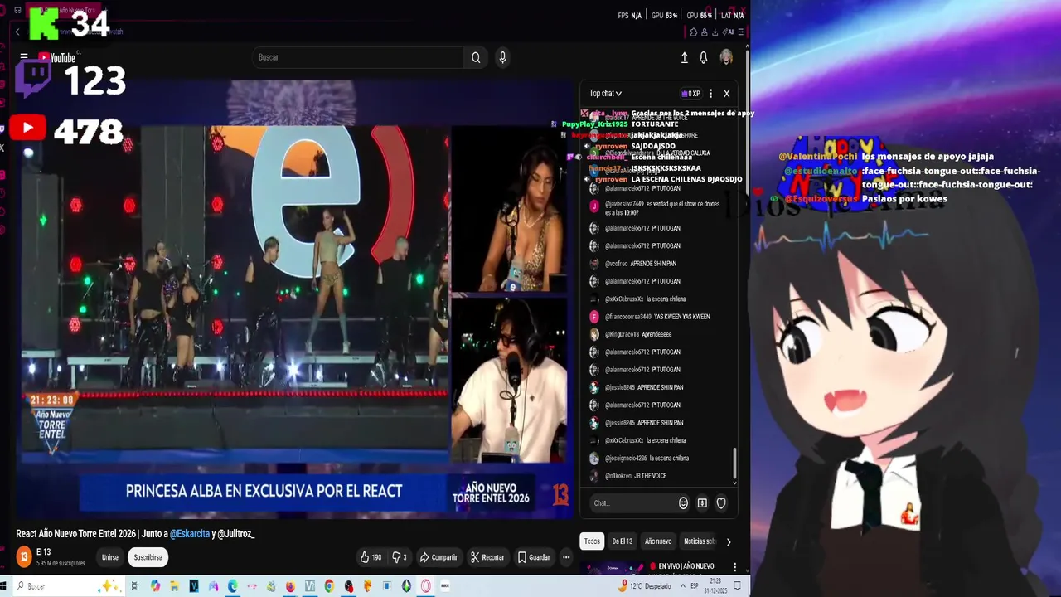Click into the YouTube Buscar search field
The image size is (1061, 597).
(x=358, y=57)
